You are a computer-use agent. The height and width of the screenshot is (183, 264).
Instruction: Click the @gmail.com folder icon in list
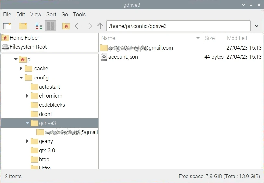click(104, 48)
